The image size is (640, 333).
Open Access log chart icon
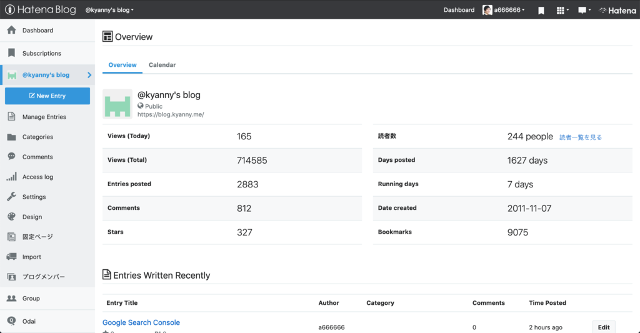(x=11, y=177)
